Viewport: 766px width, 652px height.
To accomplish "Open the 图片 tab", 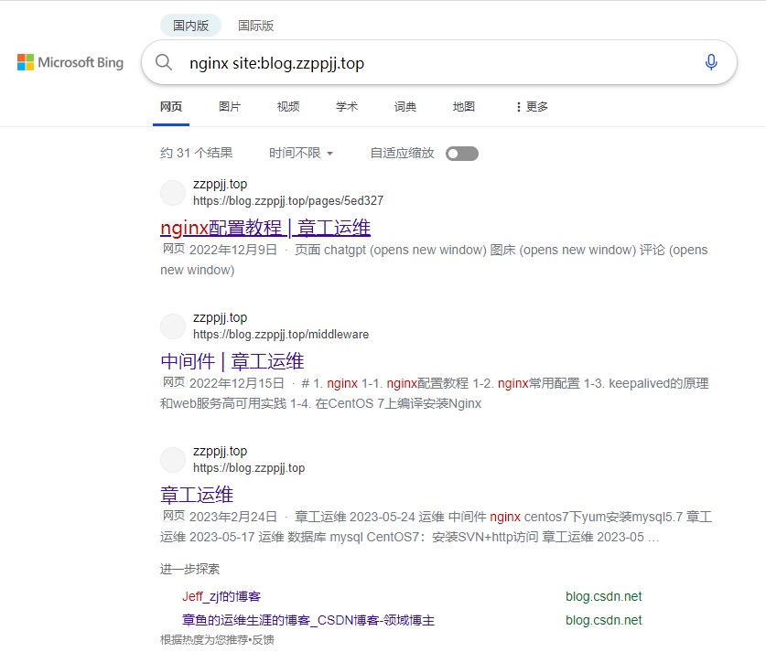I will tap(230, 107).
